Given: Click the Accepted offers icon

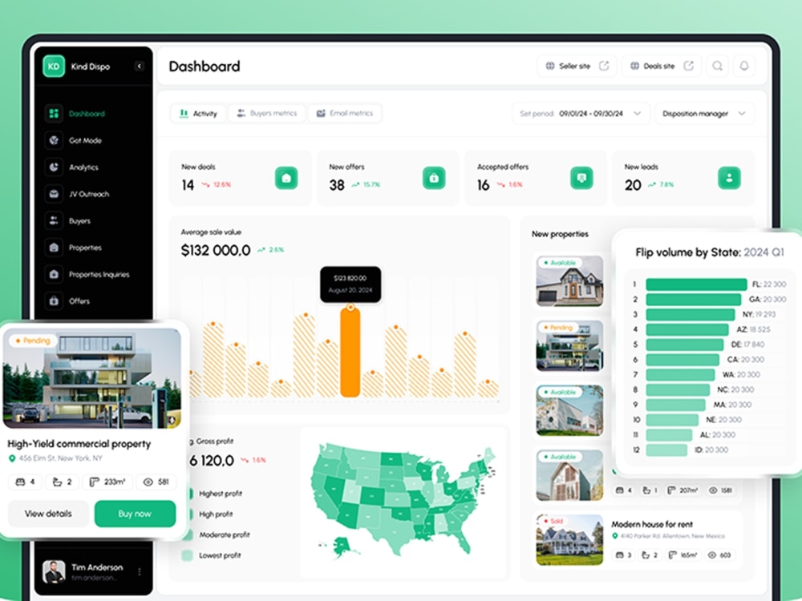Looking at the screenshot, I should (581, 178).
